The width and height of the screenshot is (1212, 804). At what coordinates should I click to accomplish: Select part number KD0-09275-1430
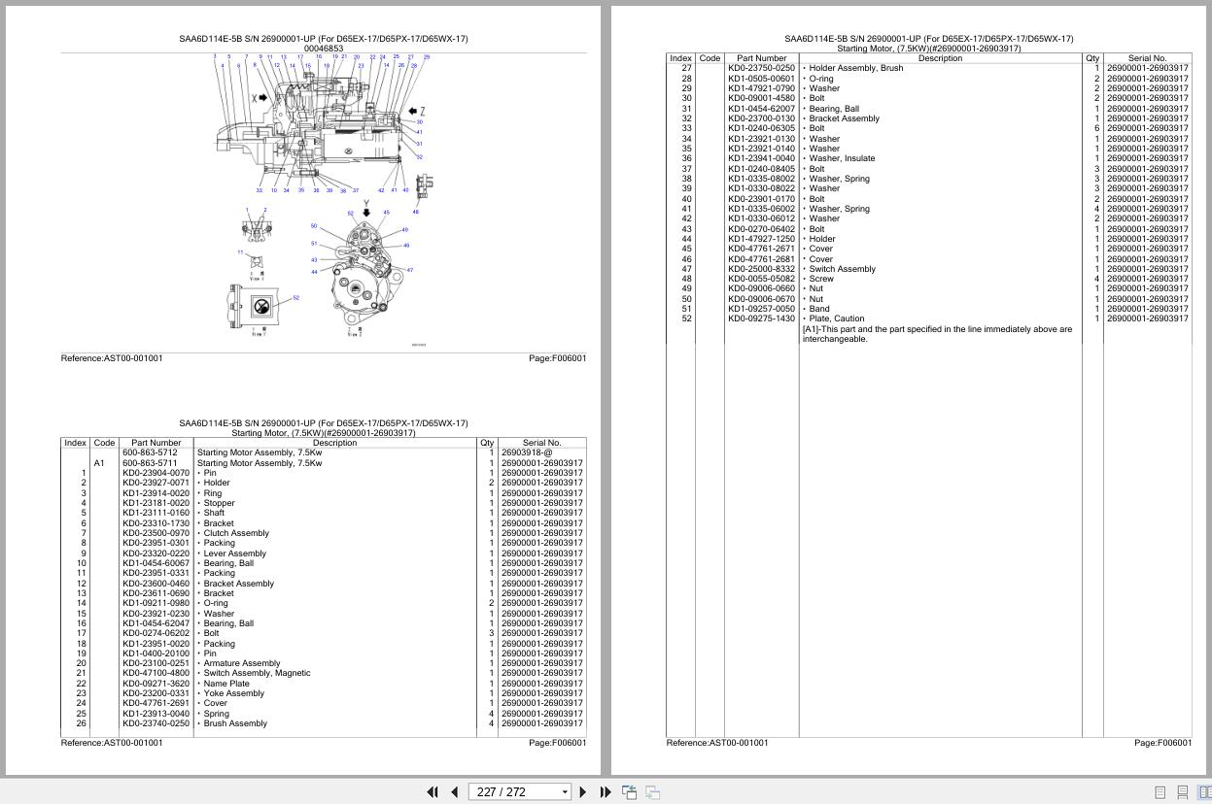pyautogui.click(x=761, y=318)
